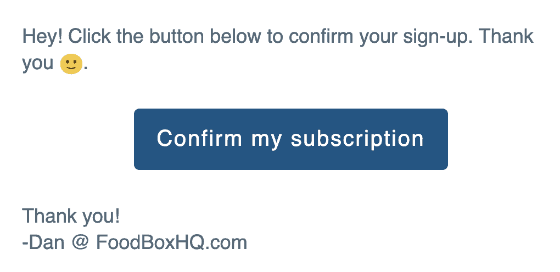Click the smiley face emoji
The image size is (560, 272).
coord(71,64)
